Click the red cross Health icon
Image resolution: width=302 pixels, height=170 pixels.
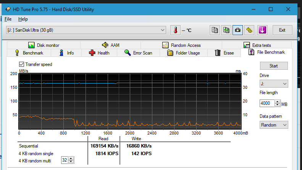coord(92,53)
